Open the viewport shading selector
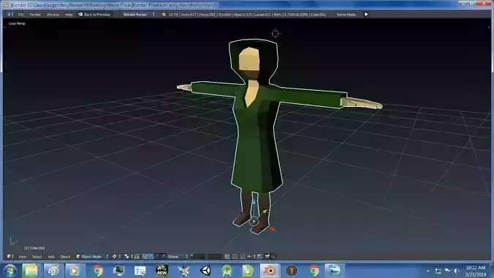Viewport: 494px width, 278px height. tap(116, 257)
